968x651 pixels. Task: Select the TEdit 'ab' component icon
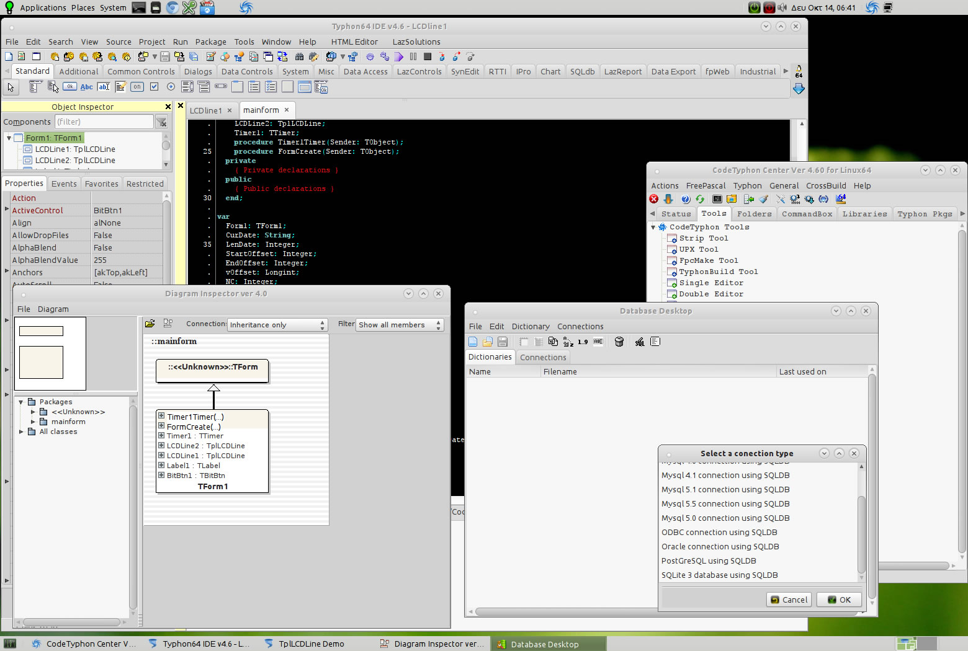click(104, 87)
